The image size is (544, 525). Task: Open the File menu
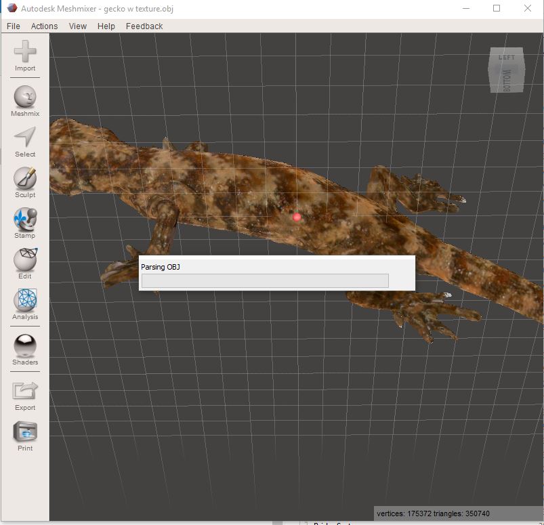pyautogui.click(x=13, y=26)
